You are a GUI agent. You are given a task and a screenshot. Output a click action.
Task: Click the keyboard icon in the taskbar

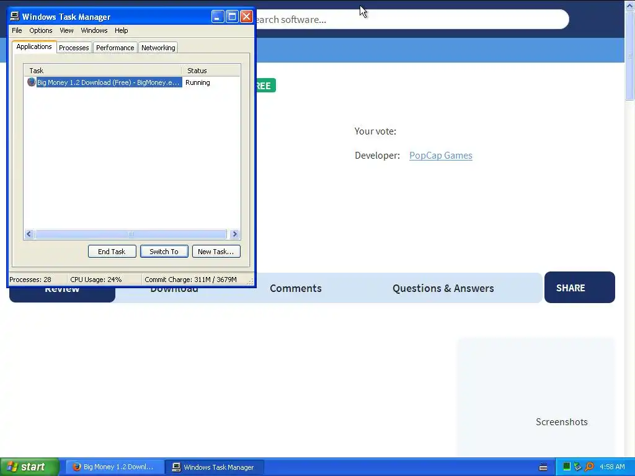pyautogui.click(x=543, y=467)
